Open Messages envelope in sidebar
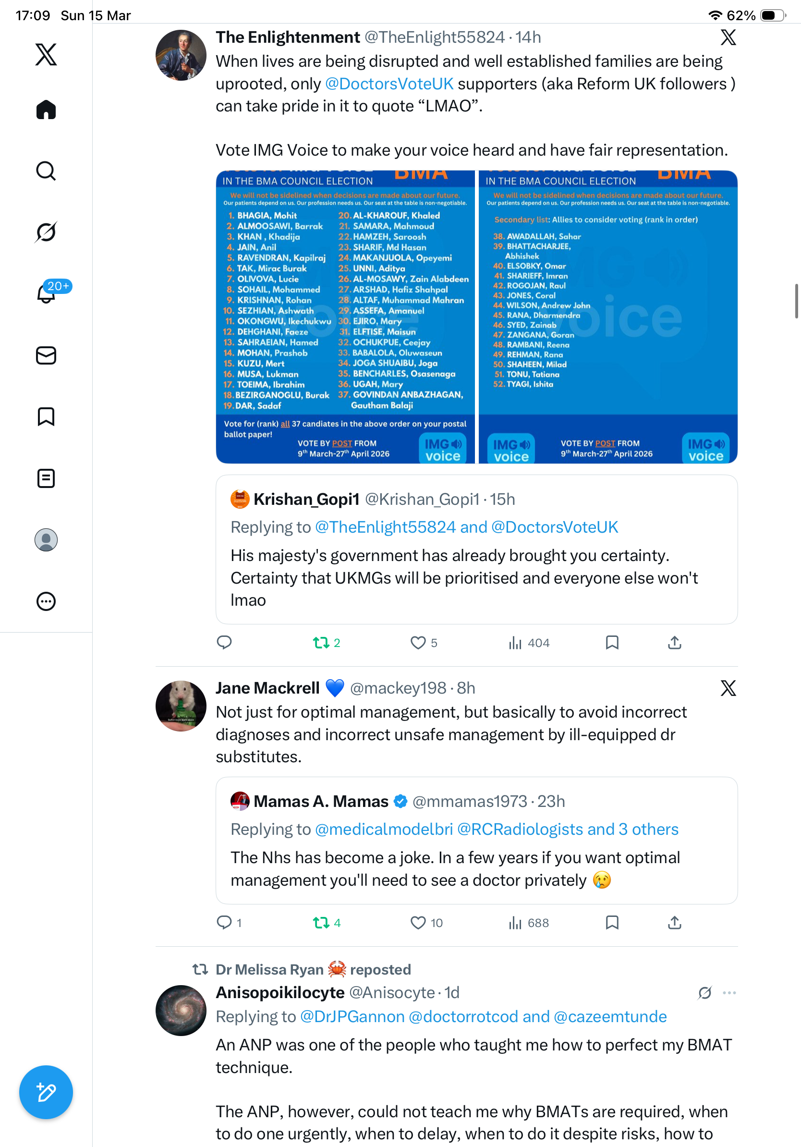The width and height of the screenshot is (801, 1147). pyautogui.click(x=46, y=355)
